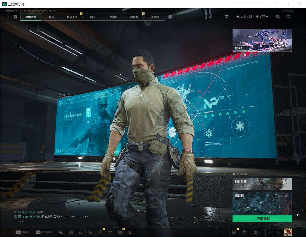The width and height of the screenshot is (306, 237).
Task: Open the video playback icon
Action: pyautogui.click(x=120, y=232)
